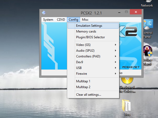The width and height of the screenshot is (158, 118).
Task: Expand Audio (SPU2) submenu
Action: tap(93, 51)
